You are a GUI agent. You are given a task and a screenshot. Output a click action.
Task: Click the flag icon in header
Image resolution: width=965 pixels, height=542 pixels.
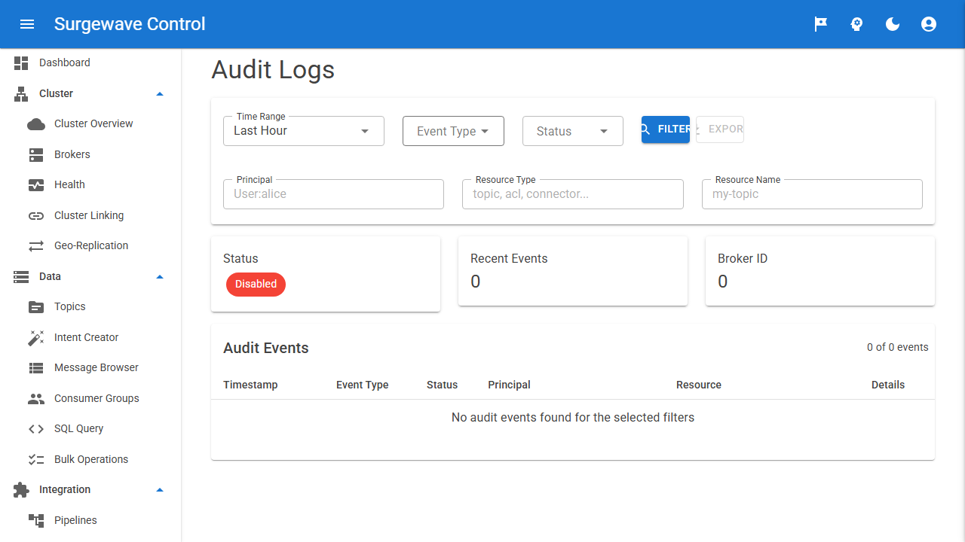[820, 24]
